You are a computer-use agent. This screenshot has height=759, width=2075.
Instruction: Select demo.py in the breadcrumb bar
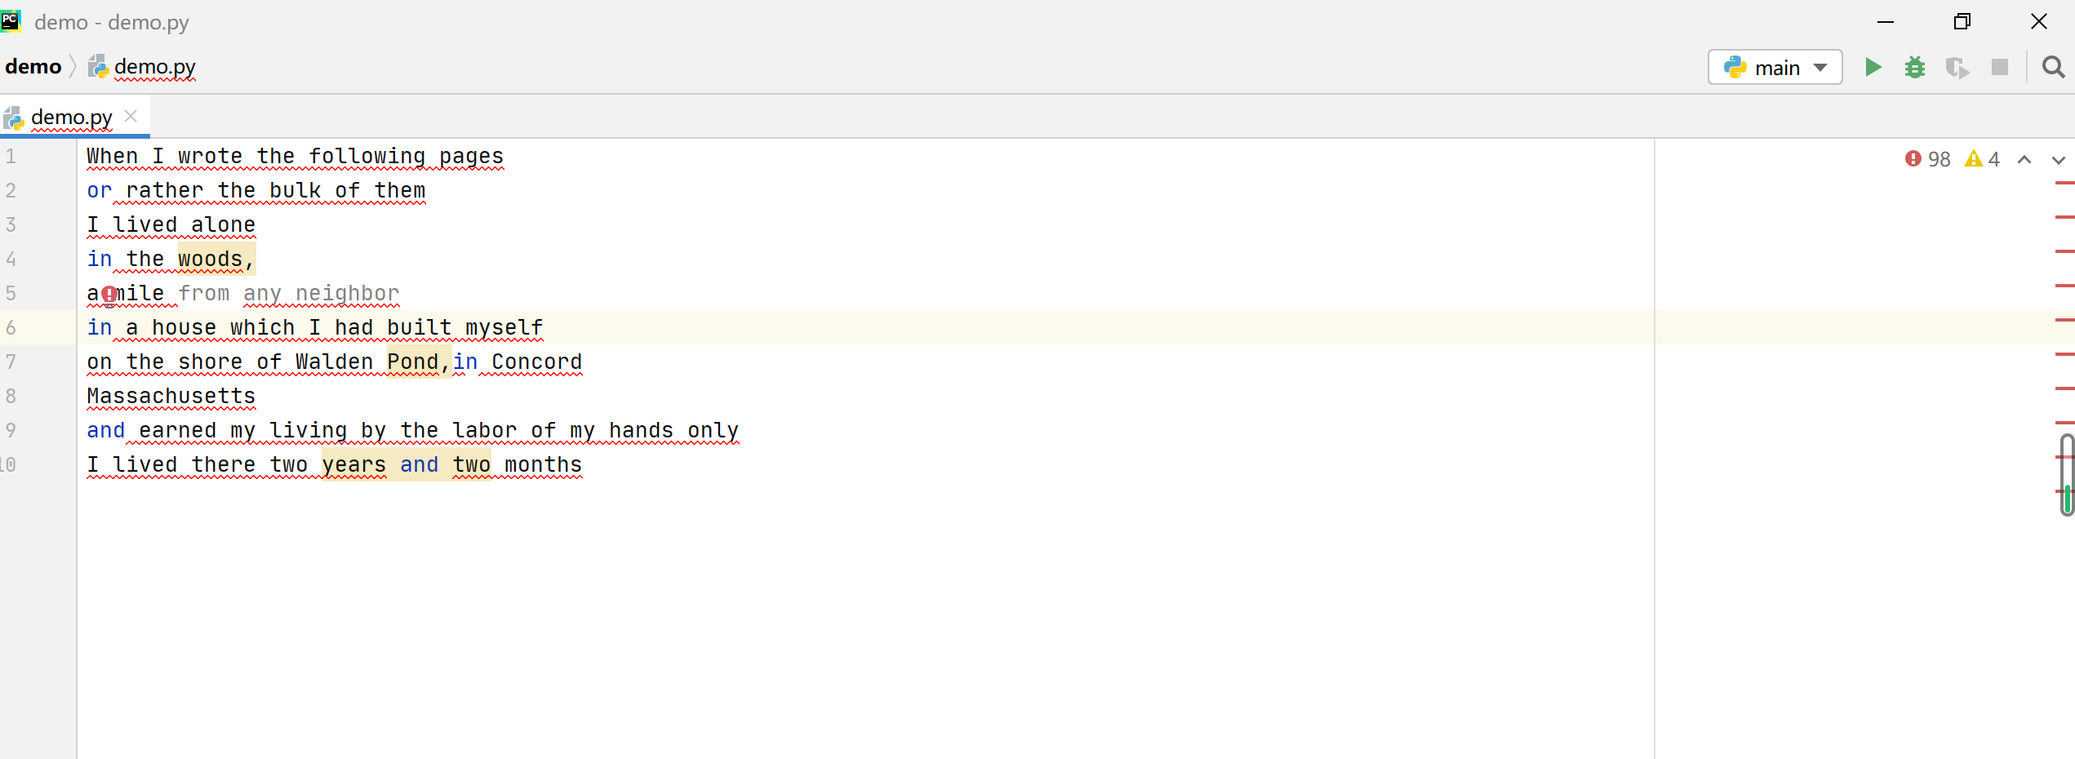tap(155, 66)
